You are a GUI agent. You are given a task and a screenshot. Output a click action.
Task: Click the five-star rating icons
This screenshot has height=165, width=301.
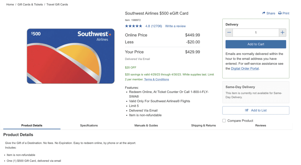(x=133, y=26)
